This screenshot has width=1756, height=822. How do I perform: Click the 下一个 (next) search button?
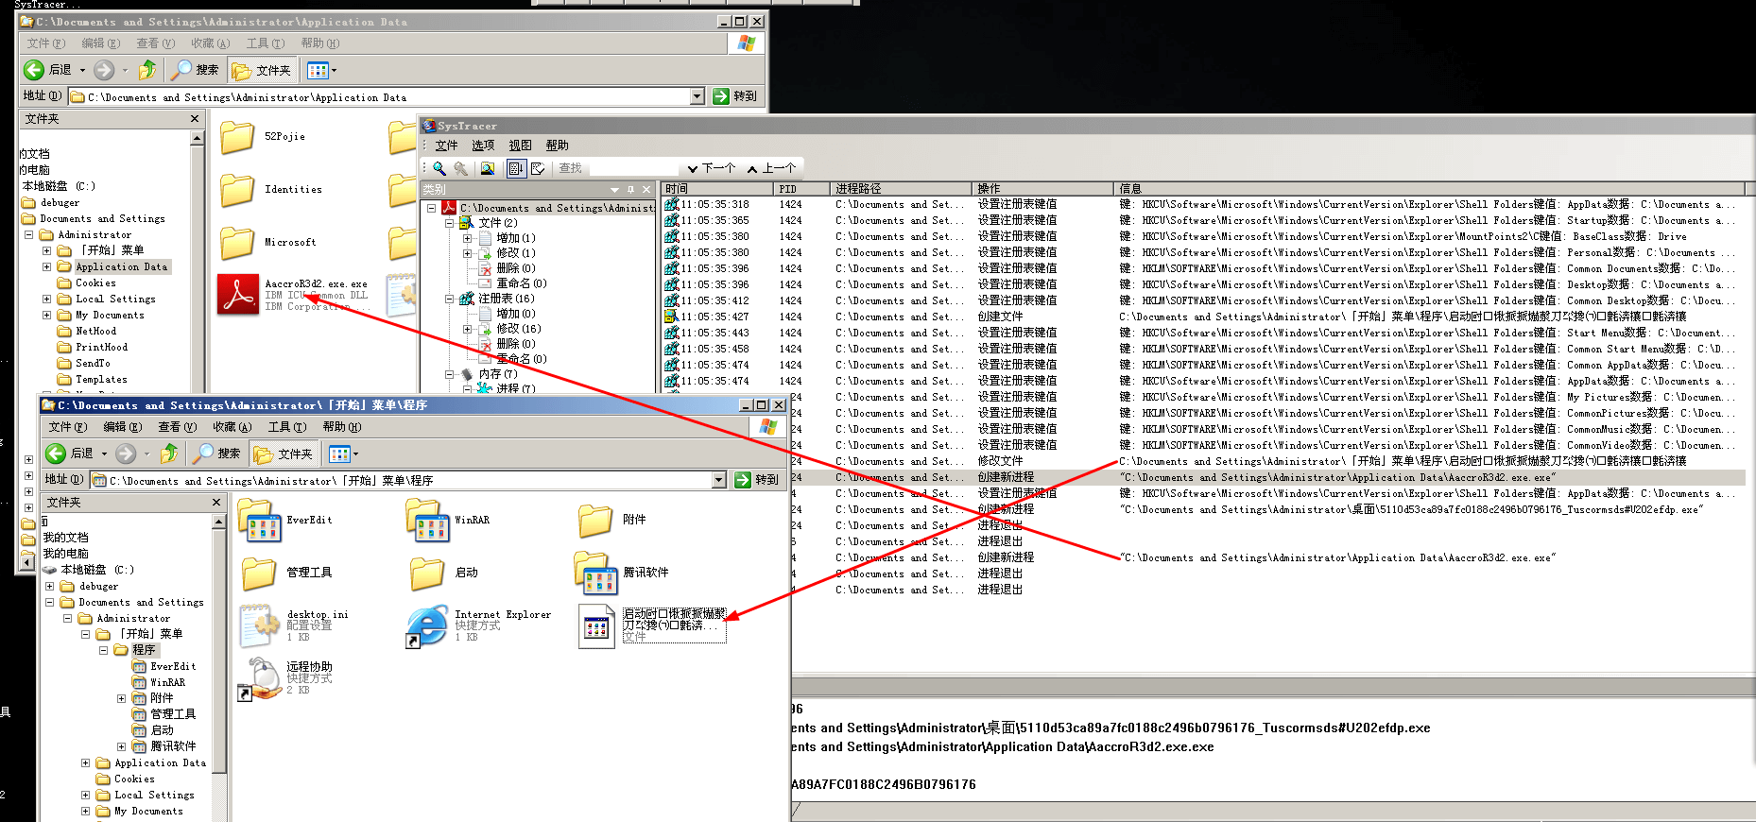click(712, 168)
